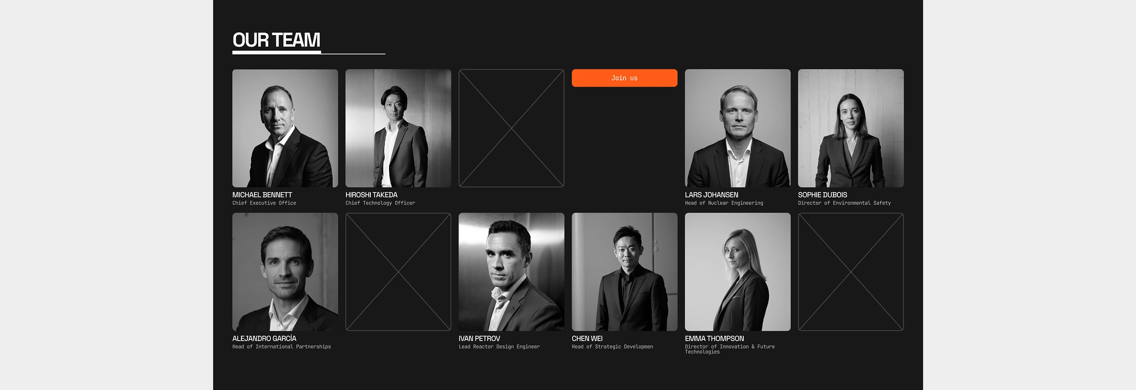
Task: Click the Lead Reactor Design Engineer text
Action: point(499,347)
